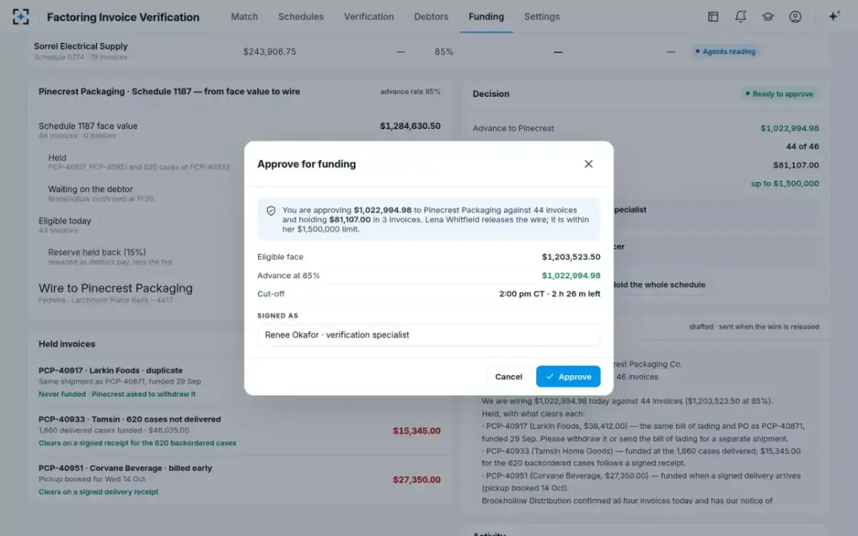Click the up to $1,500,000 limit
Viewport: 858px width, 536px height.
coord(785,184)
